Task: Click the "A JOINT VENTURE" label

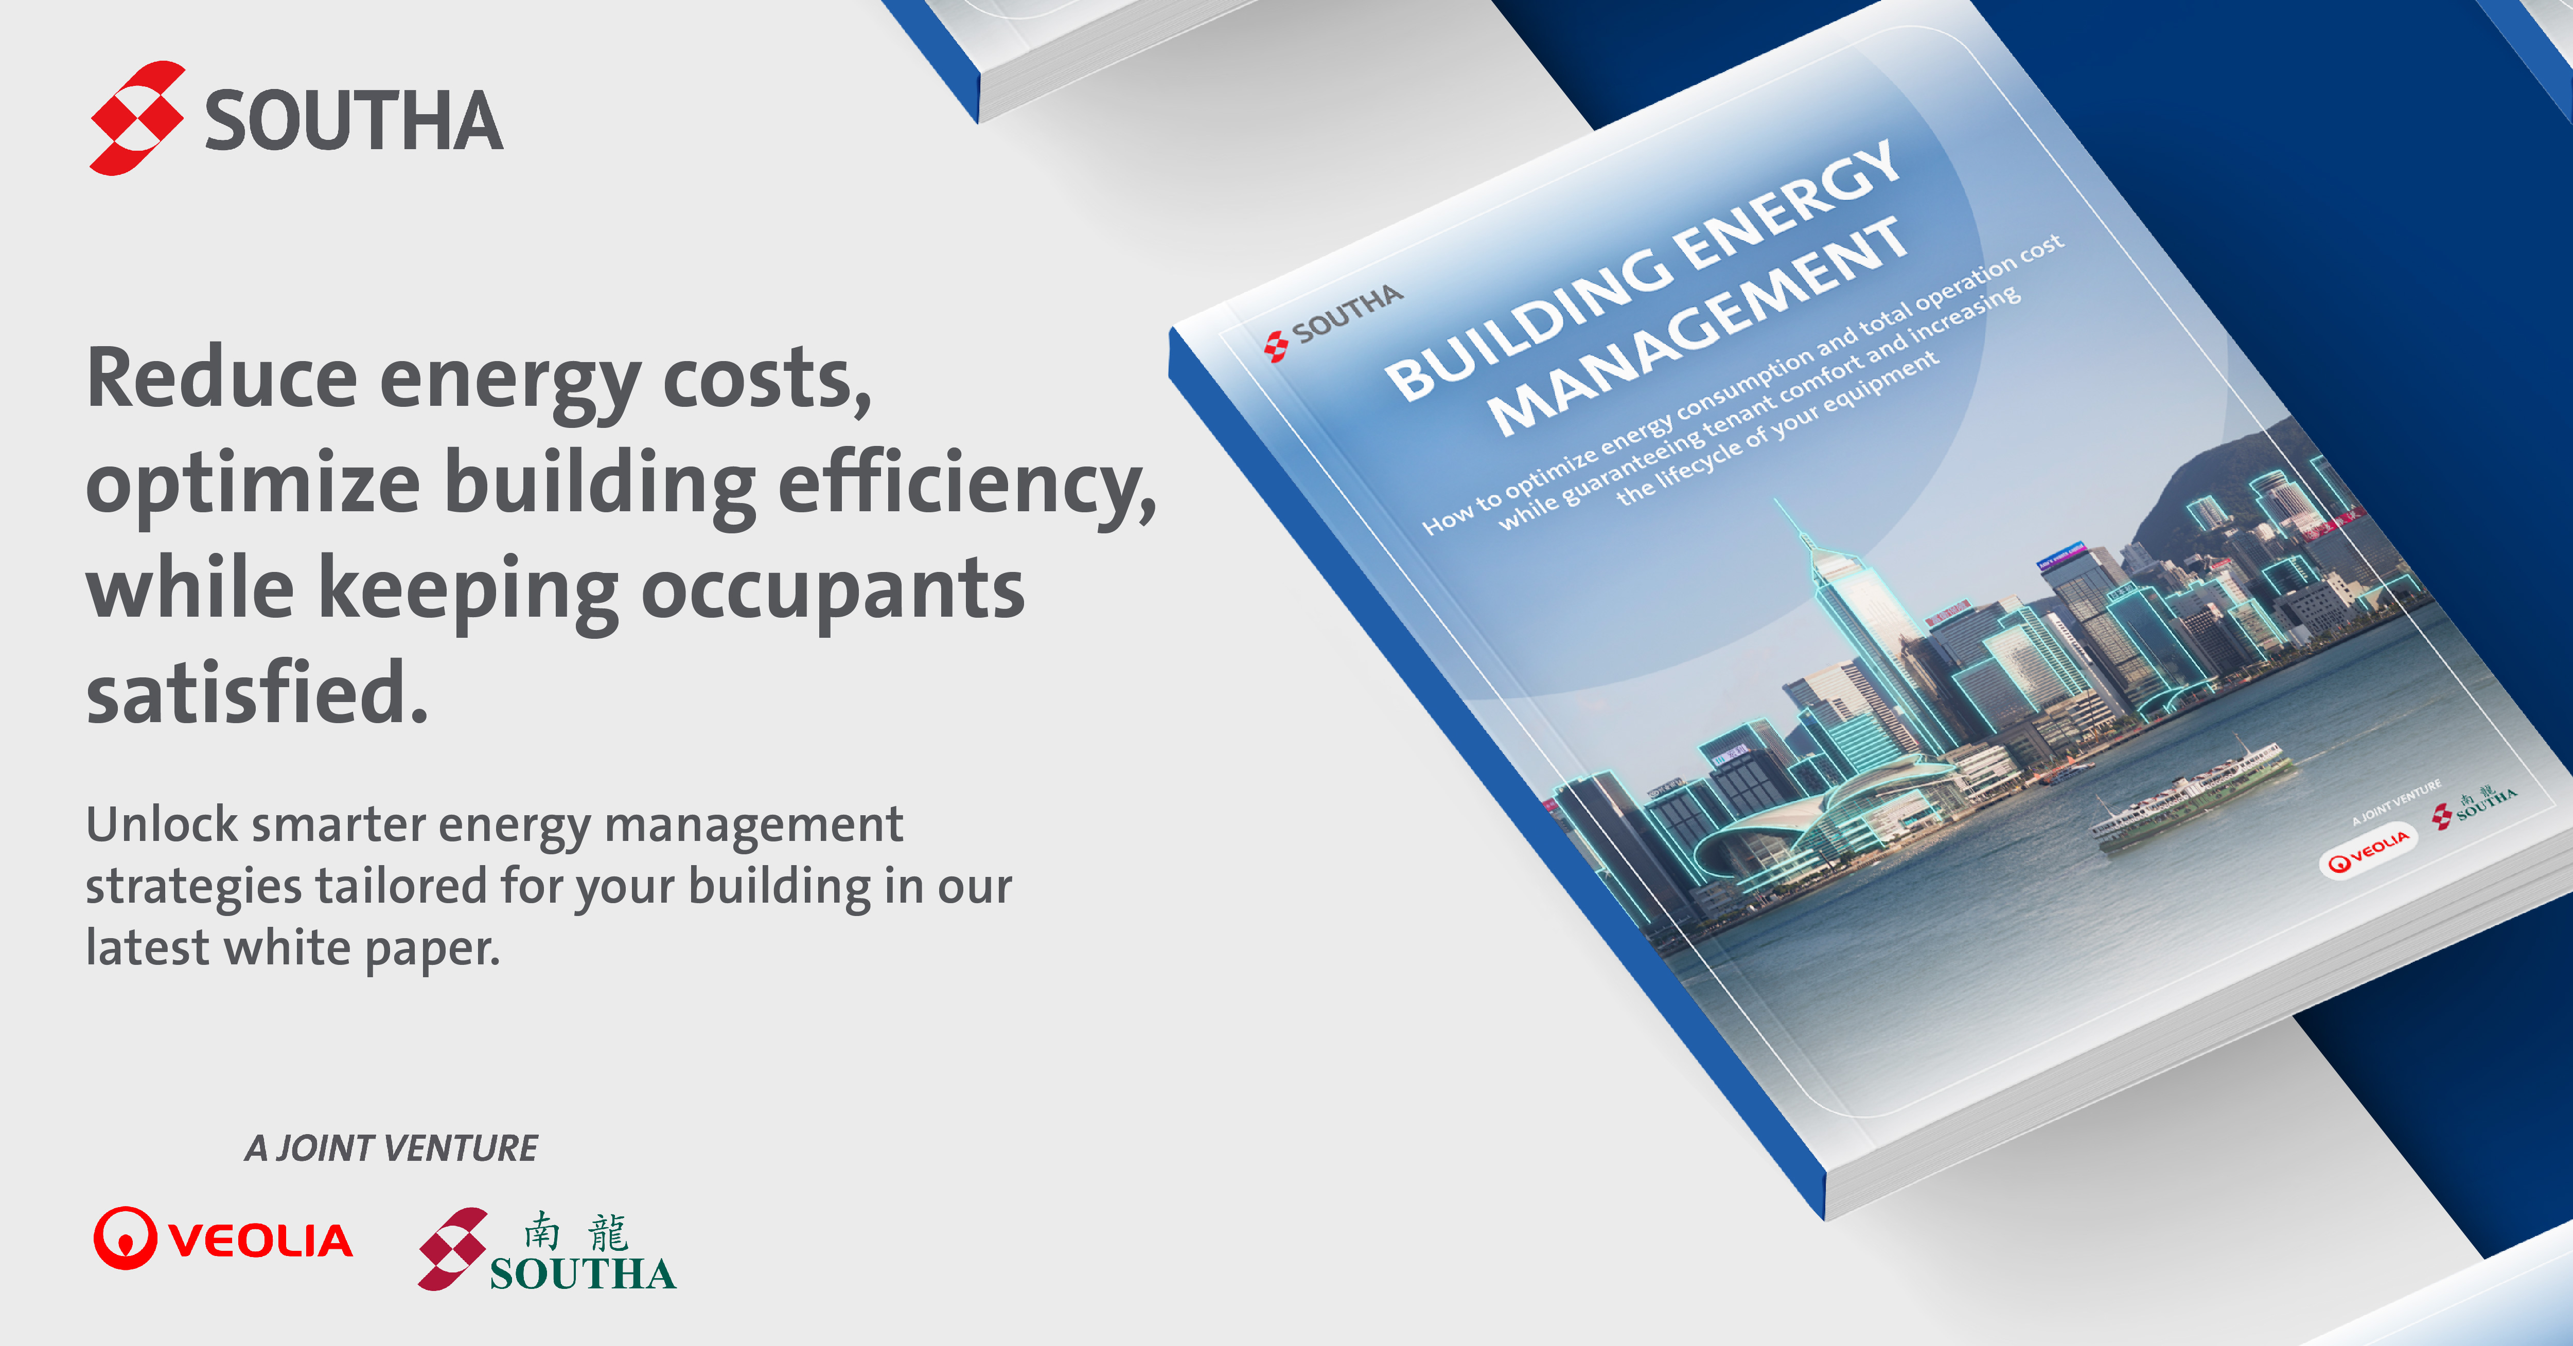Action: (392, 1148)
